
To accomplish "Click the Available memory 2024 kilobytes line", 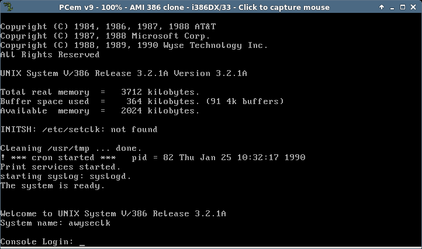I will 100,111.
